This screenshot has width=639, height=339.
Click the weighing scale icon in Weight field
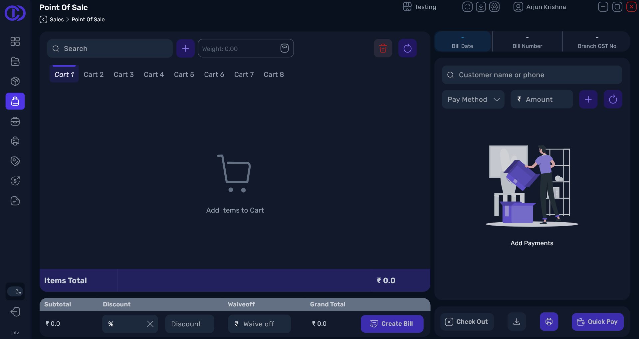[x=284, y=48]
